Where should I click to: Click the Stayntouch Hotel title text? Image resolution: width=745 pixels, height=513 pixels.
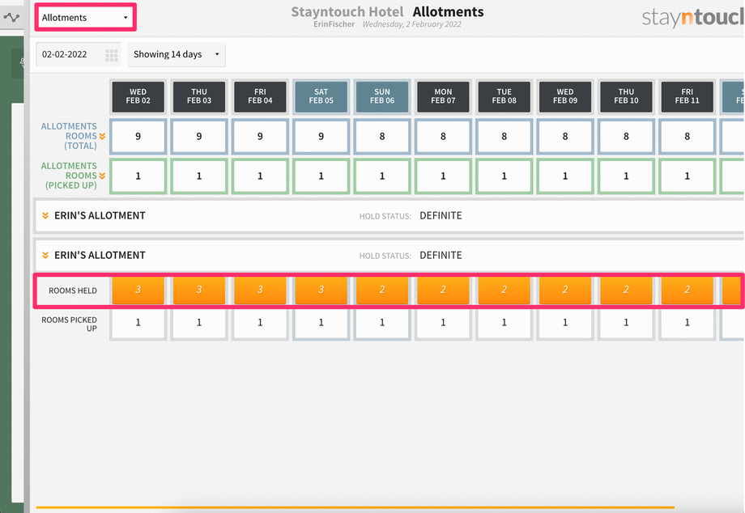tap(347, 12)
